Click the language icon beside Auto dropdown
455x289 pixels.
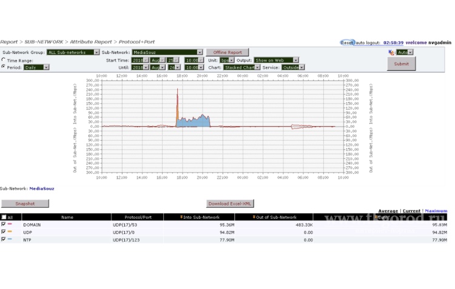[393, 53]
